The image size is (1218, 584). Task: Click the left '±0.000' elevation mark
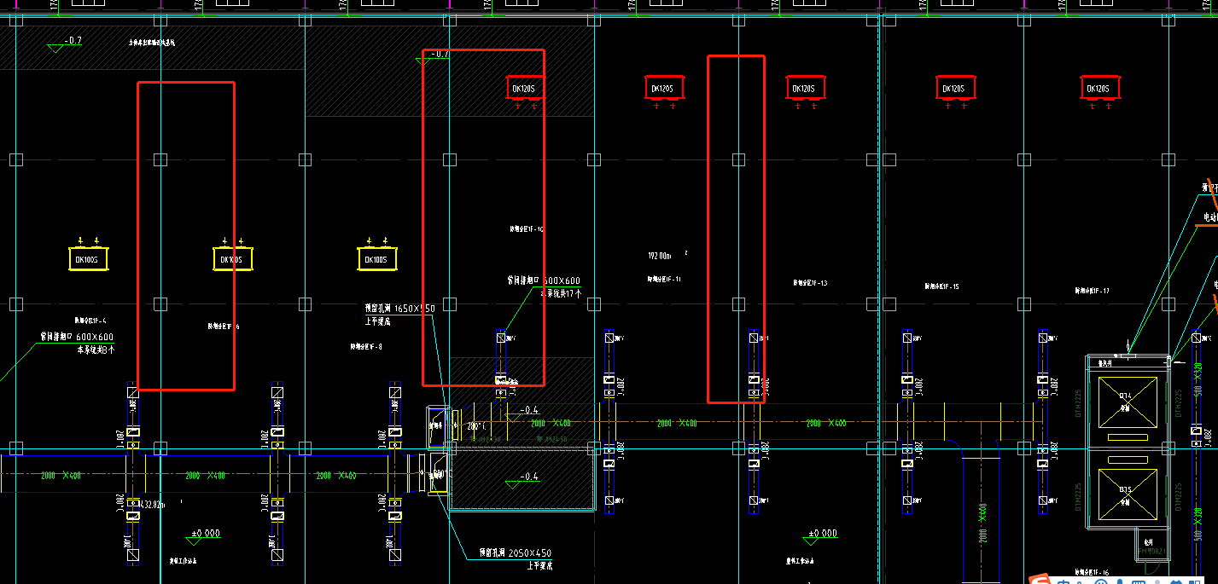tap(205, 535)
